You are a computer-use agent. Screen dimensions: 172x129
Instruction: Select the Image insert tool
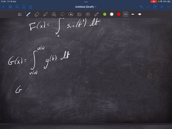pyautogui.click(x=80, y=14)
